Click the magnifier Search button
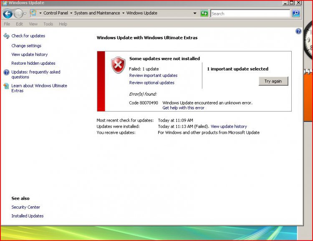The image size is (313, 241). pos(296,13)
